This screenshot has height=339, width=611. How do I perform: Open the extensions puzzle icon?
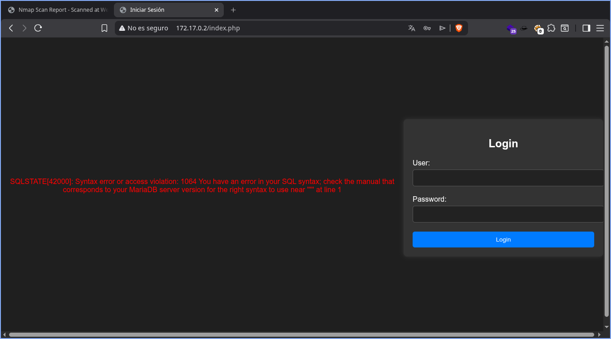pos(551,28)
